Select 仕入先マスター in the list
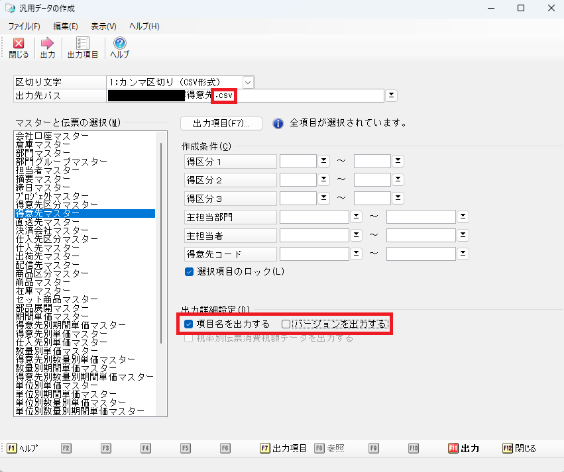 tap(44, 248)
